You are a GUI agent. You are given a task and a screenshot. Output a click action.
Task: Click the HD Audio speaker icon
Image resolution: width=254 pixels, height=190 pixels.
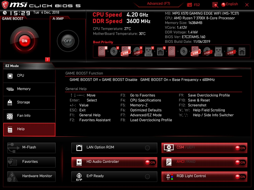[79, 162]
